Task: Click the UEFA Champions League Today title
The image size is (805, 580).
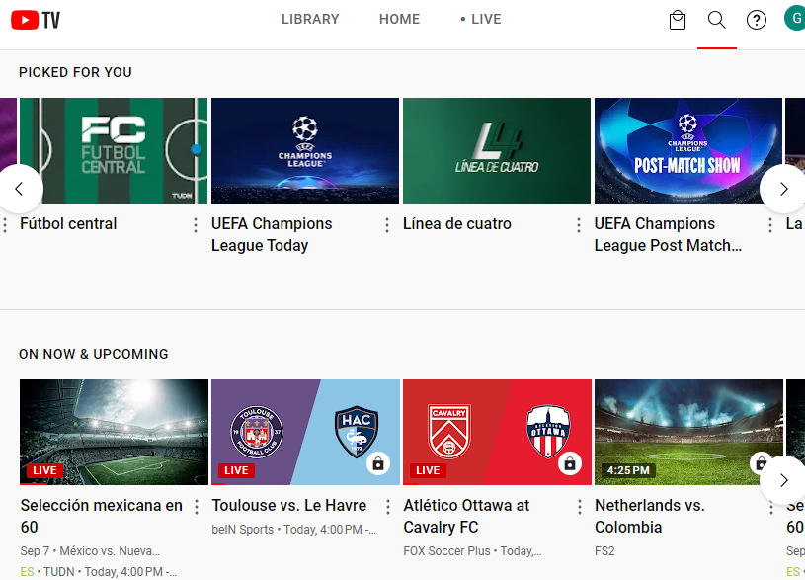Action: (x=272, y=235)
